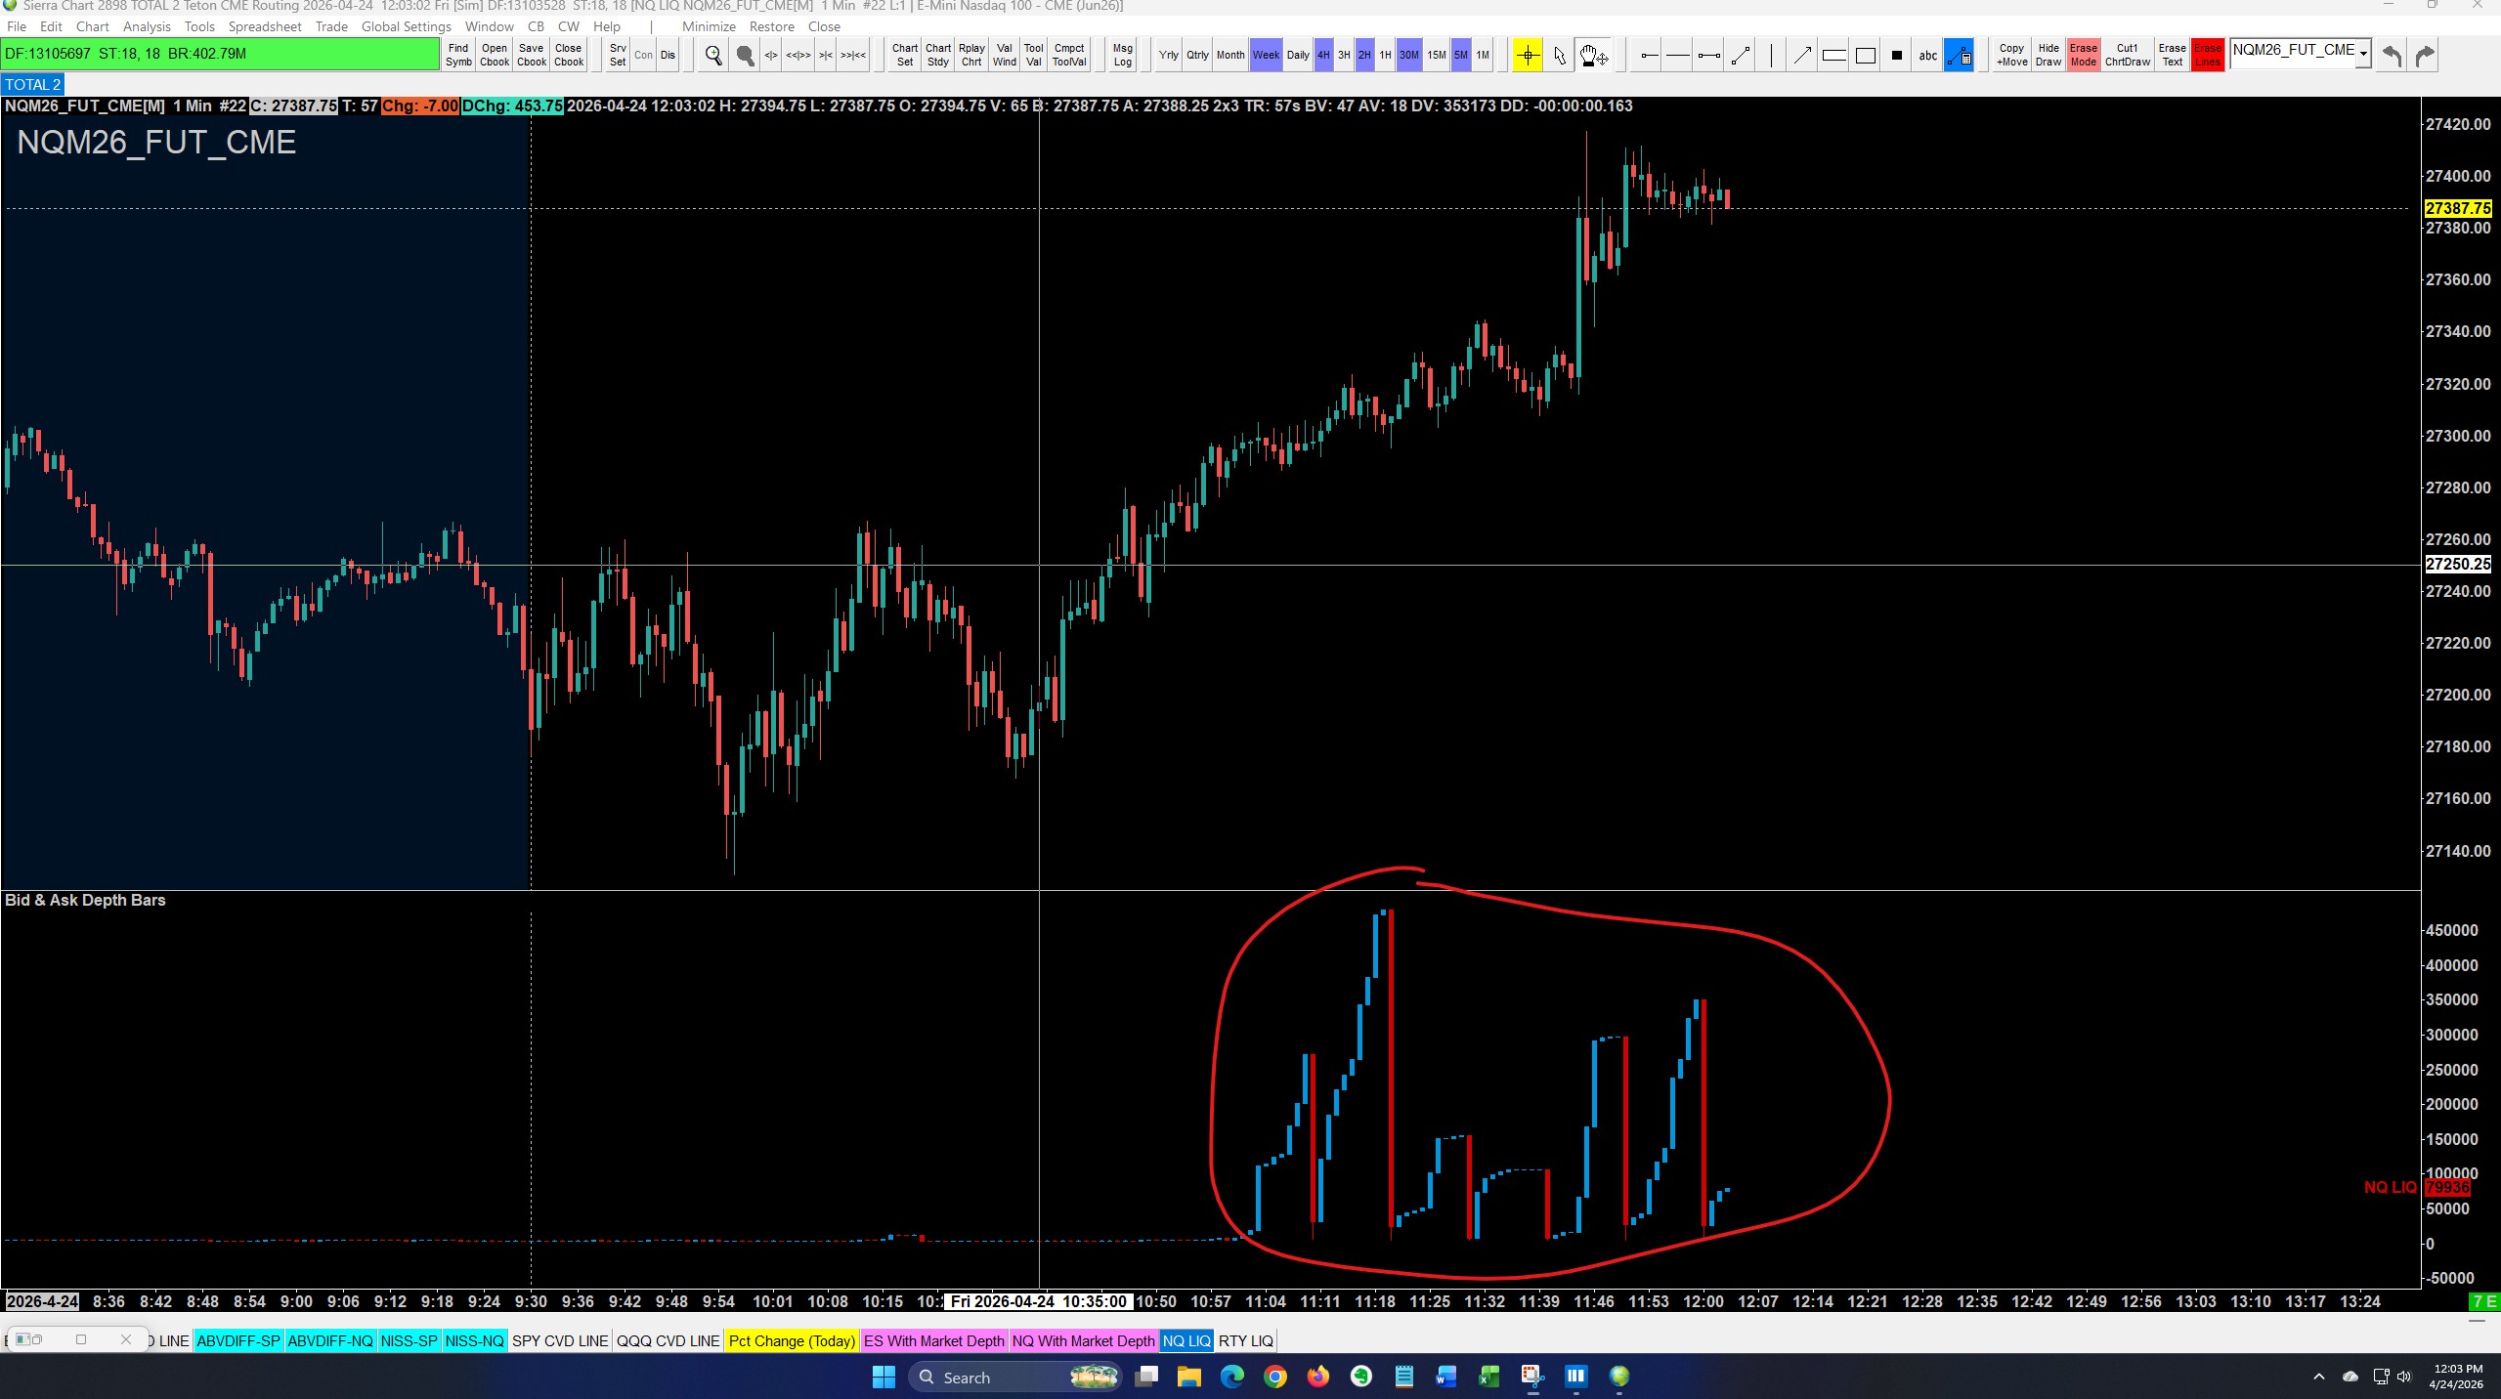Expand the NQM26_FUT_CME symbol dropdown
Viewport: 2501px width, 1399px height.
tap(2362, 55)
